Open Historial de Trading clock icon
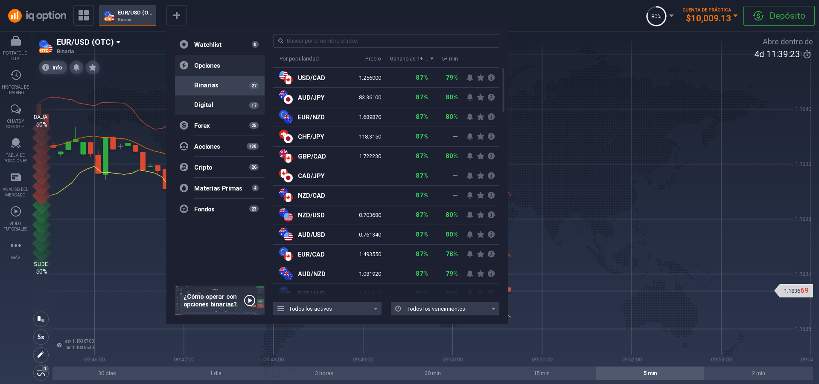This screenshot has height=384, width=819. 16,75
